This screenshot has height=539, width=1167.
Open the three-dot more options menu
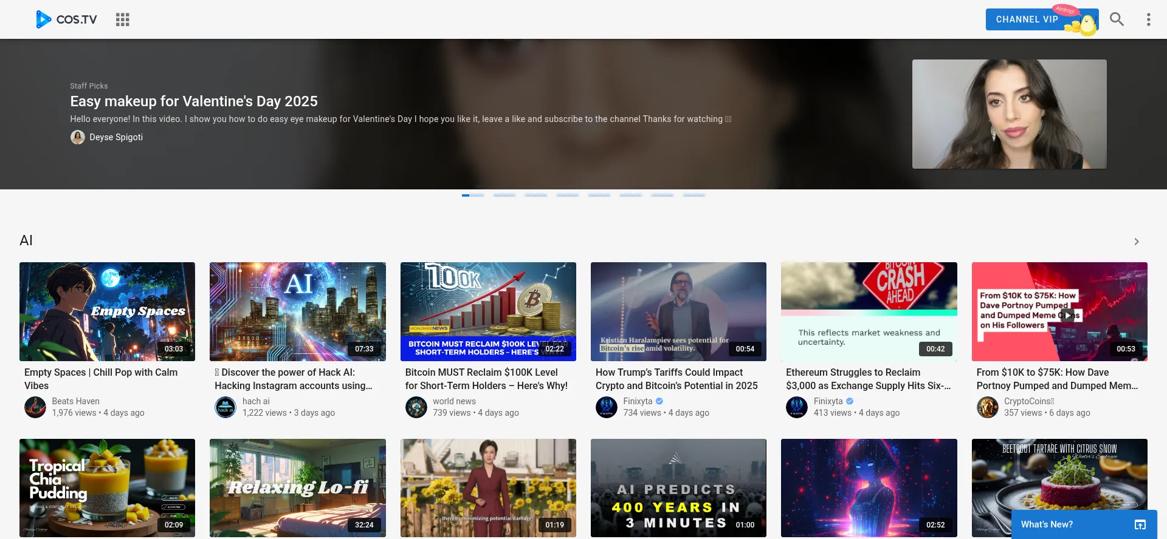coord(1148,19)
